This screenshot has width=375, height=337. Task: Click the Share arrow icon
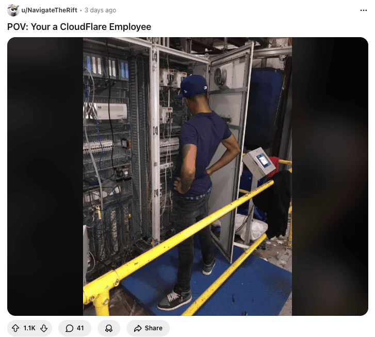[x=138, y=328]
